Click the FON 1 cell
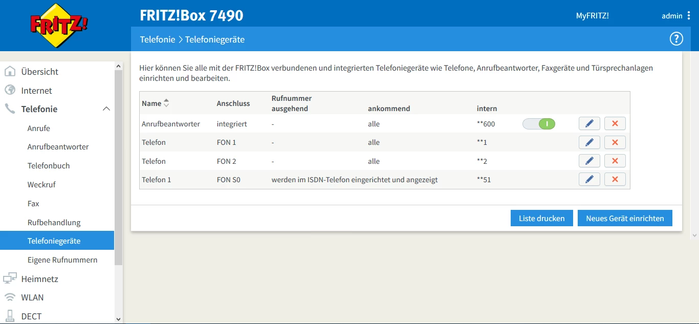 pyautogui.click(x=226, y=142)
